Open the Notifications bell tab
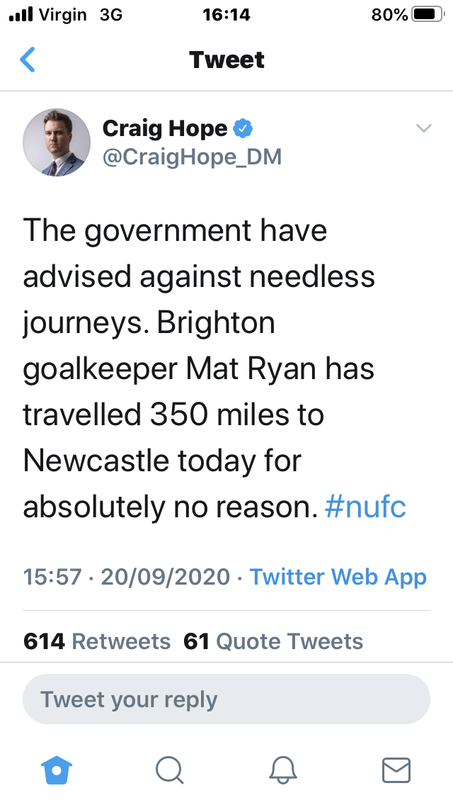The height and width of the screenshot is (805, 453). point(283,770)
